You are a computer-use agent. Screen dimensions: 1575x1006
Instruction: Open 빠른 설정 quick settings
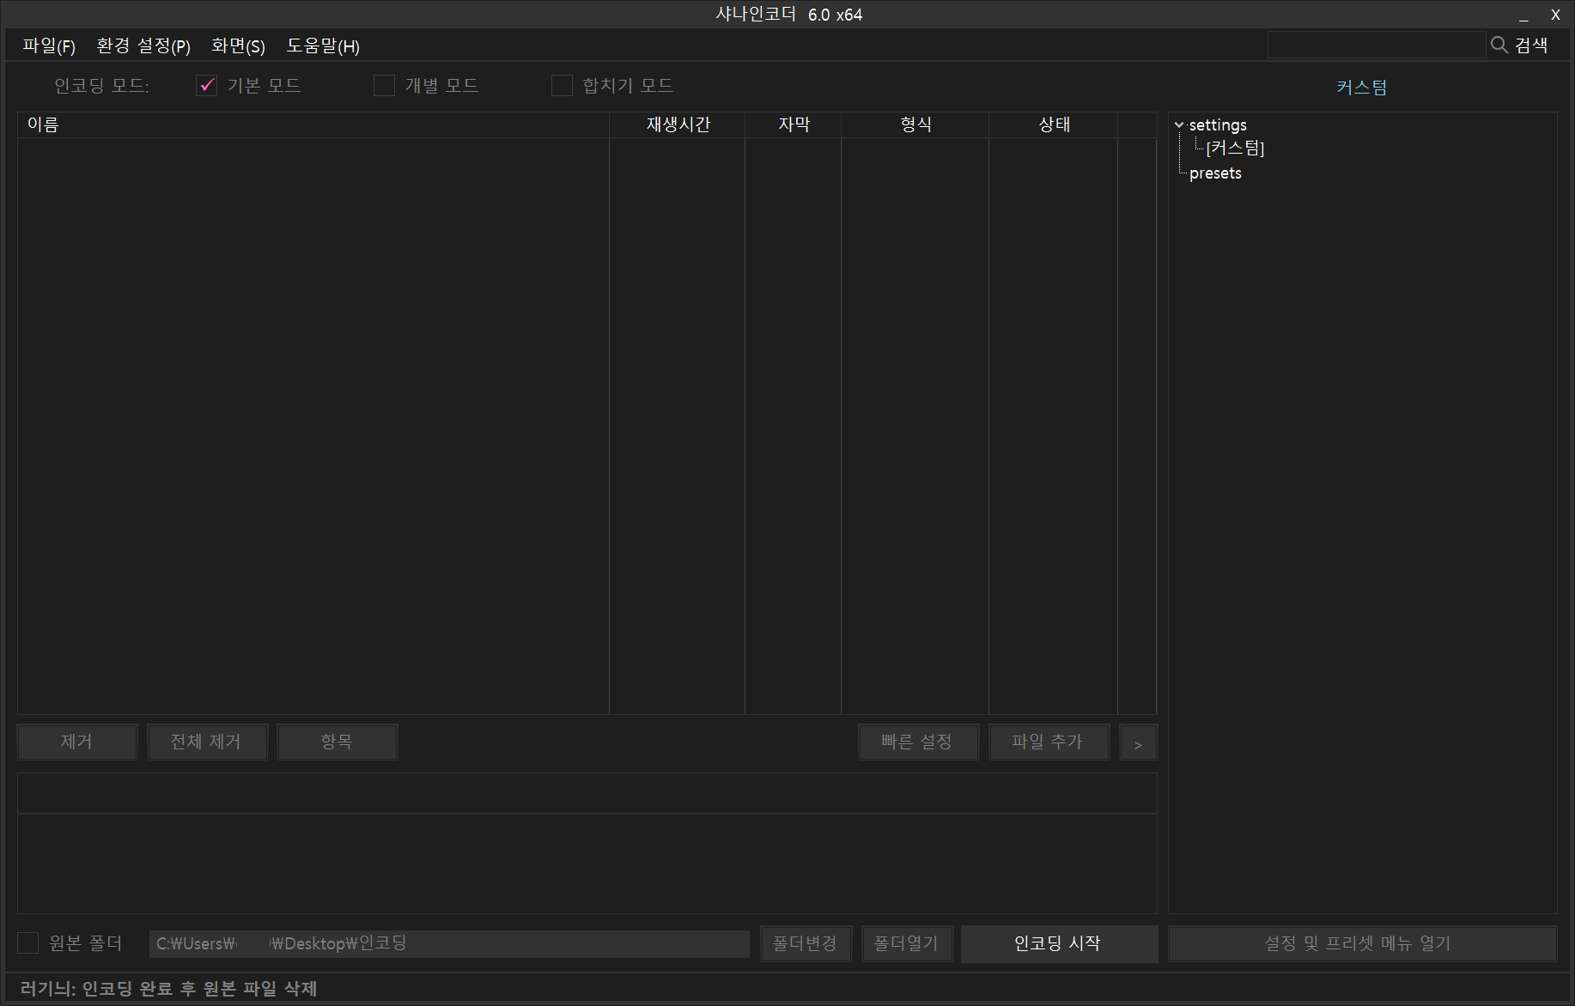coord(918,742)
